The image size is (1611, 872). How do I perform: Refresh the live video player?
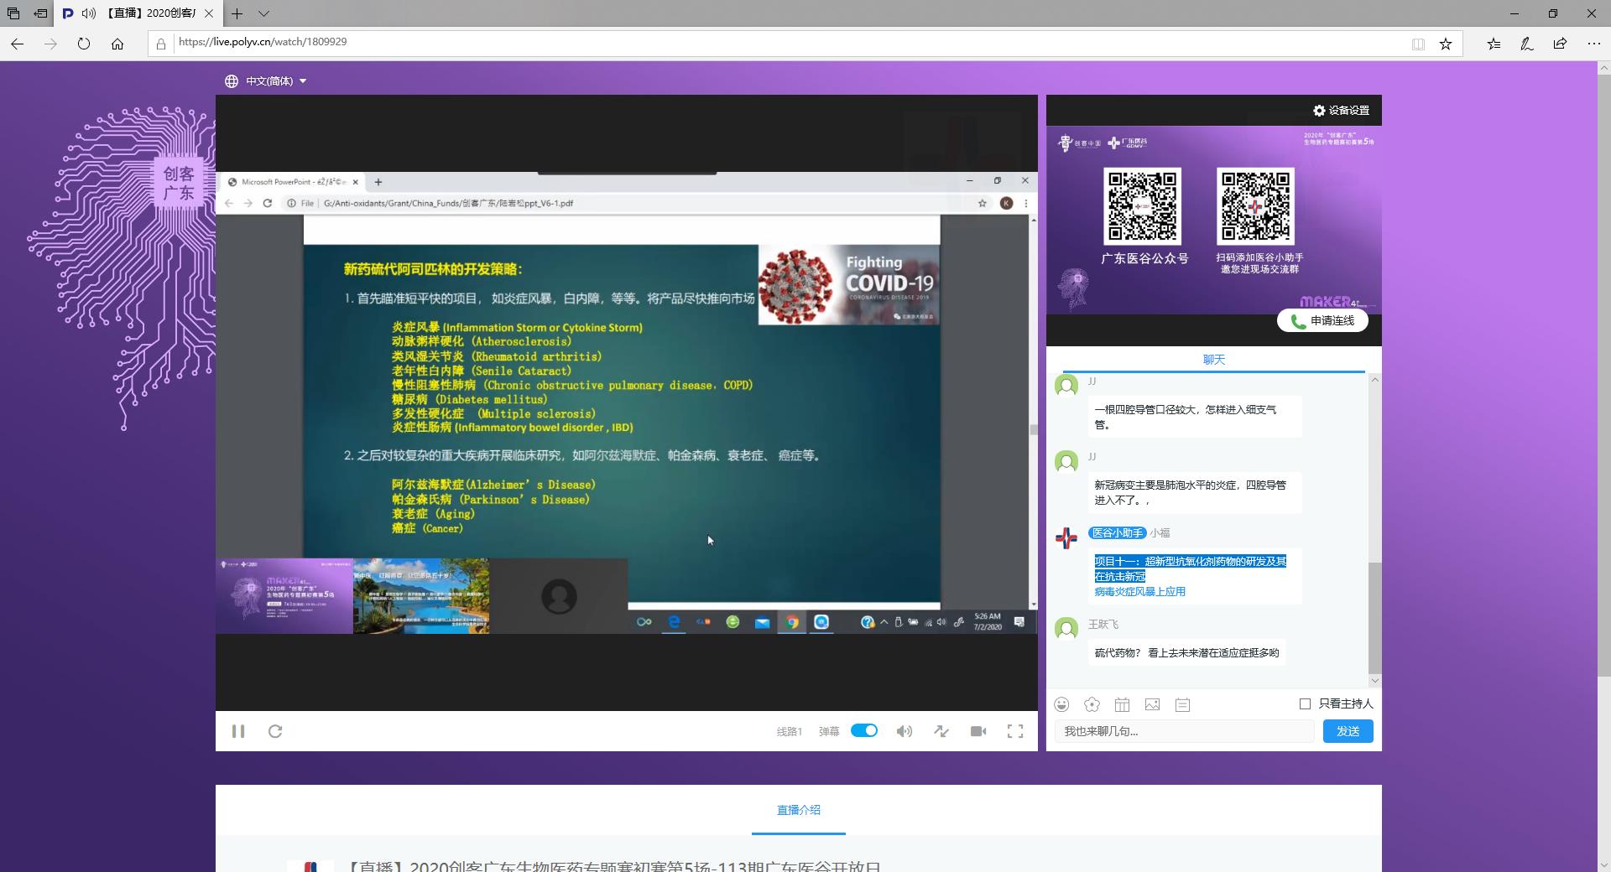coord(275,731)
